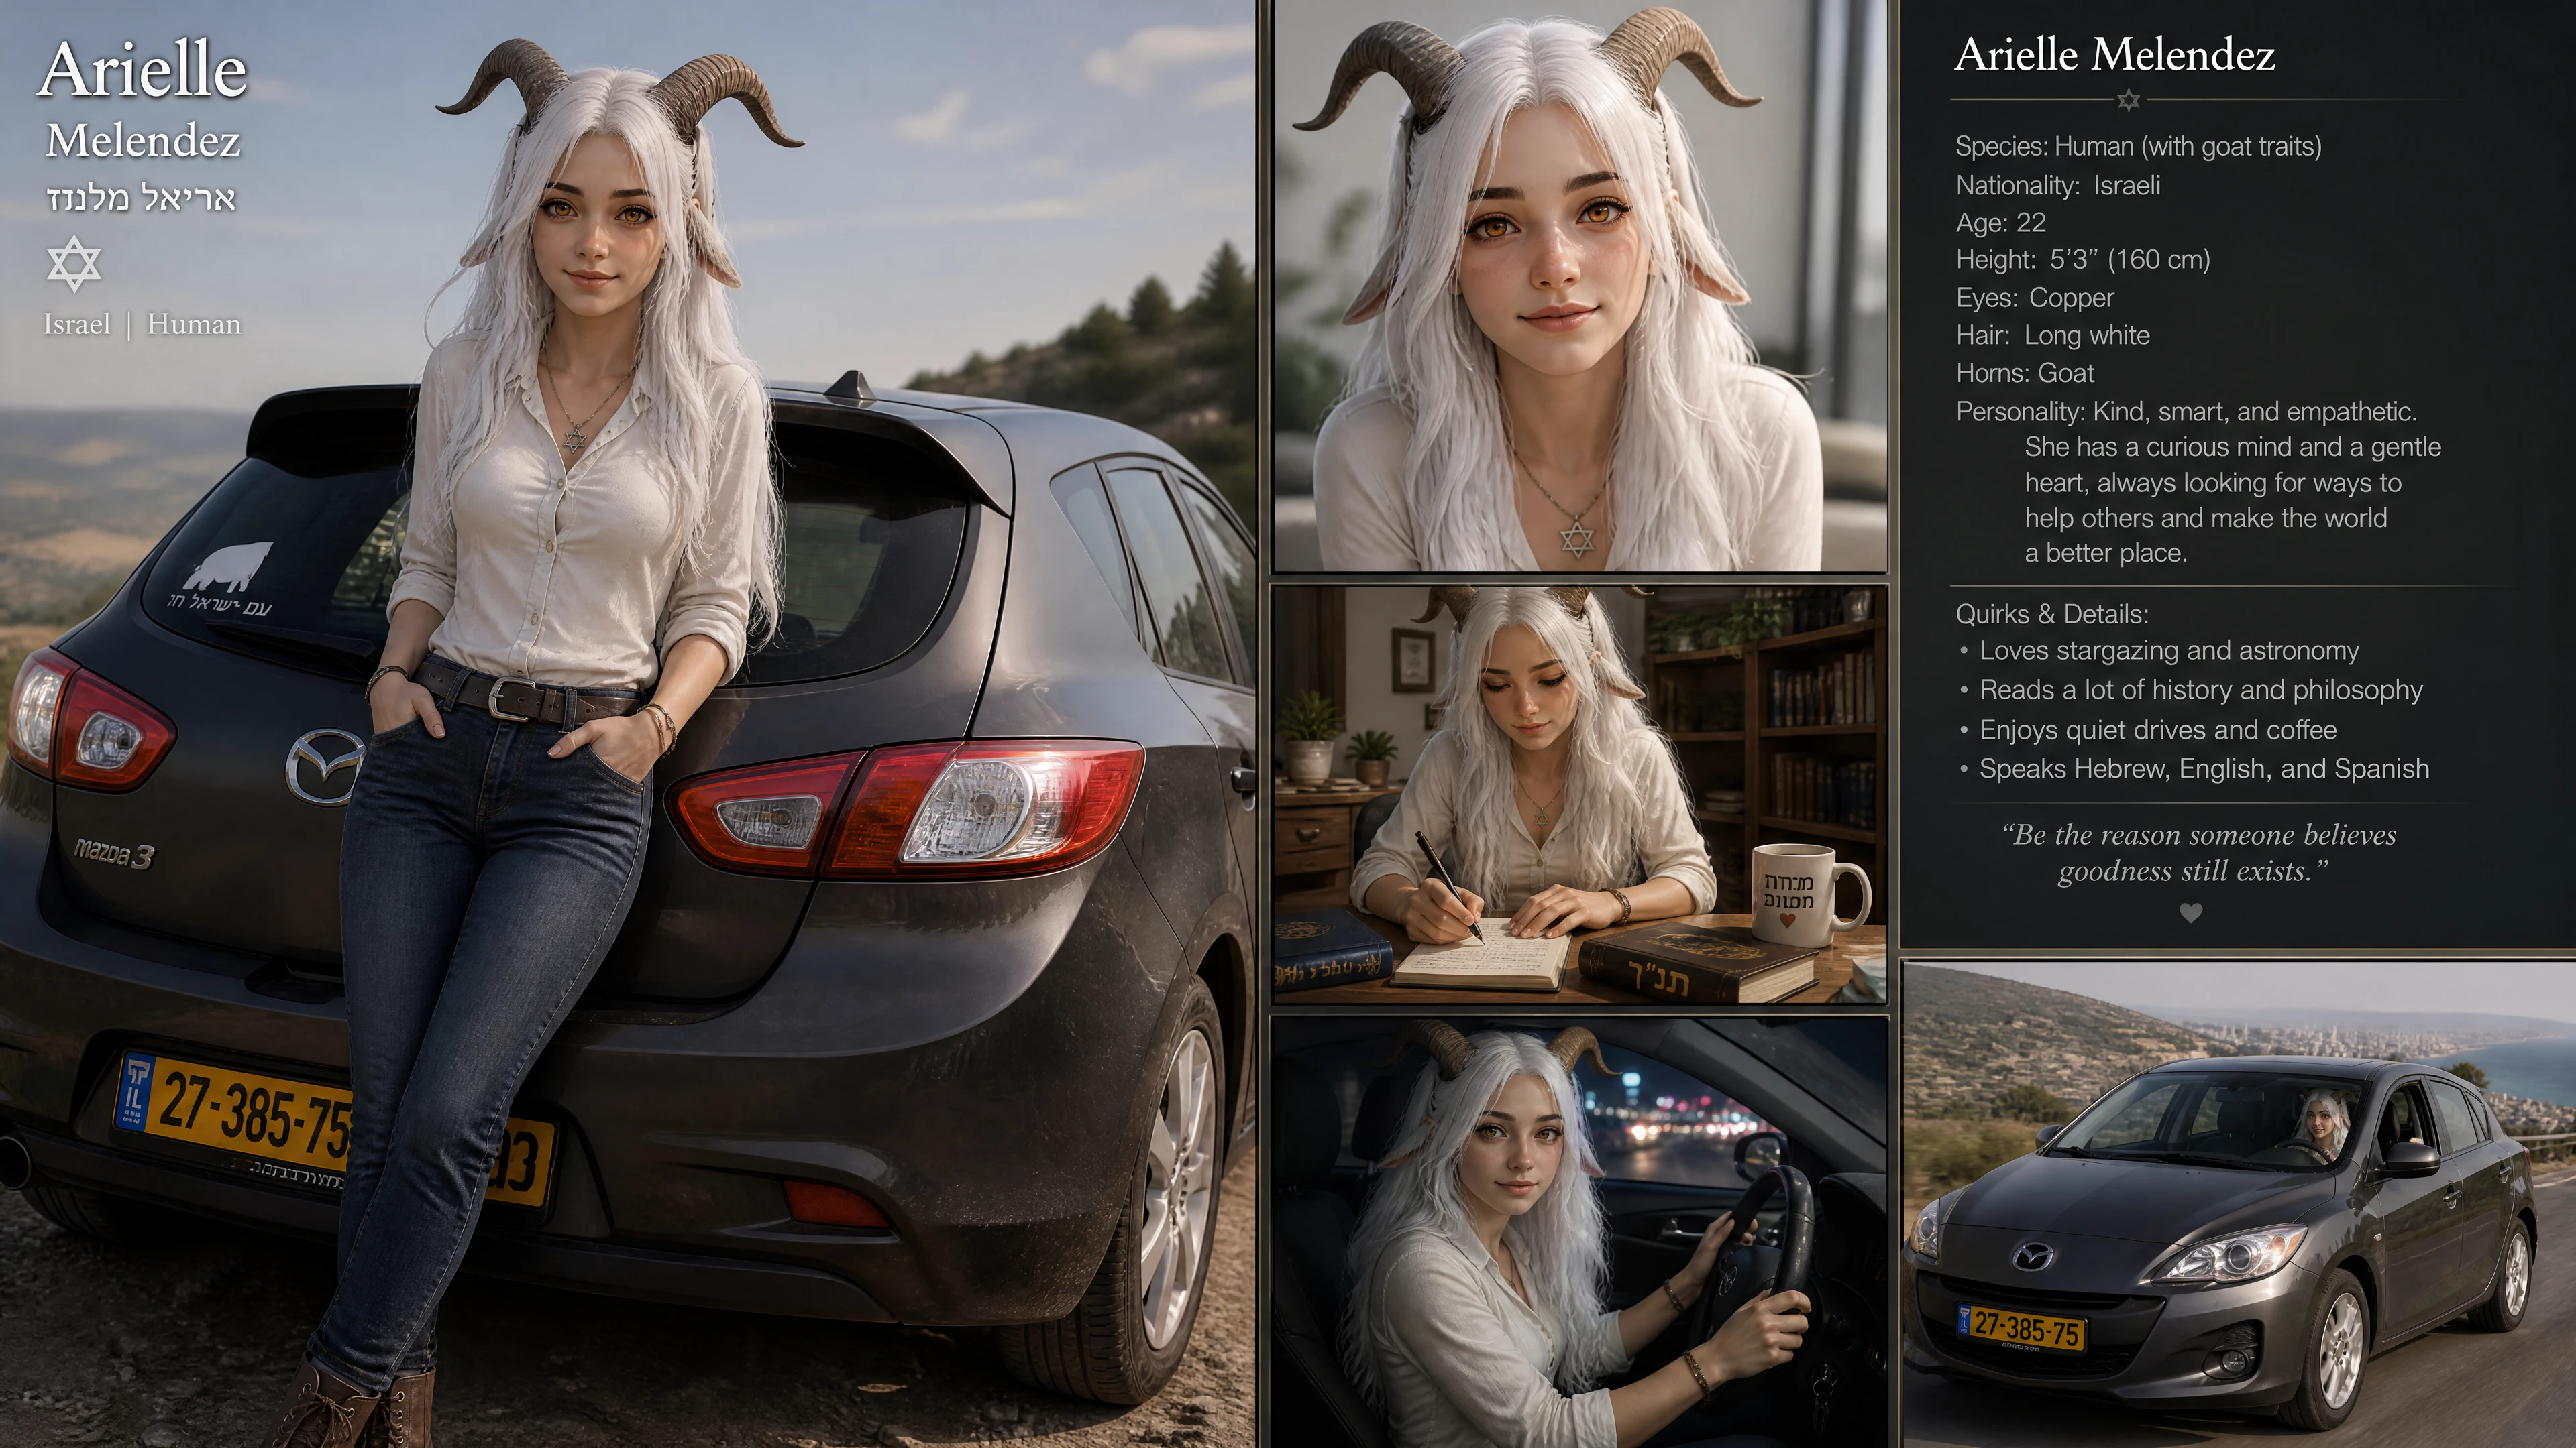Click the Star of David icon under the Hebrew name
The height and width of the screenshot is (1448, 2576).
[x=74, y=264]
